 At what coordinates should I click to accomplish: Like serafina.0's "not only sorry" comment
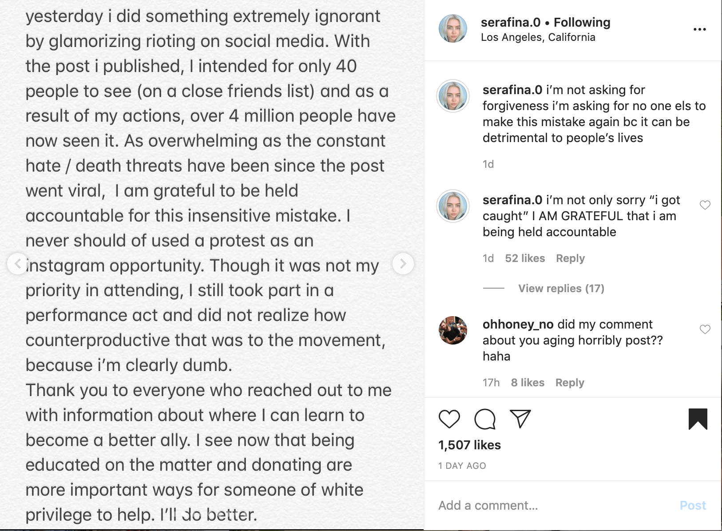click(x=705, y=205)
